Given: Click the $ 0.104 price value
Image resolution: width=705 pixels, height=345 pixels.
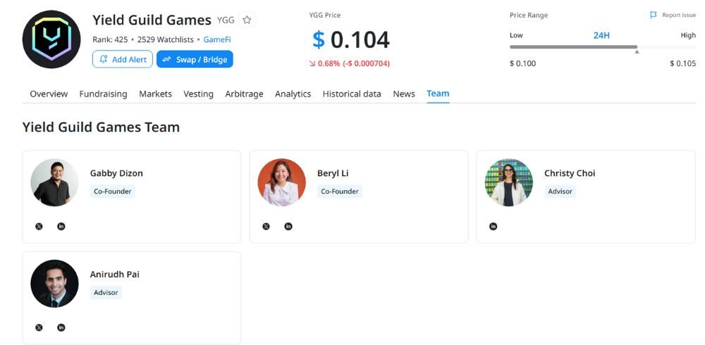Looking at the screenshot, I should point(351,40).
